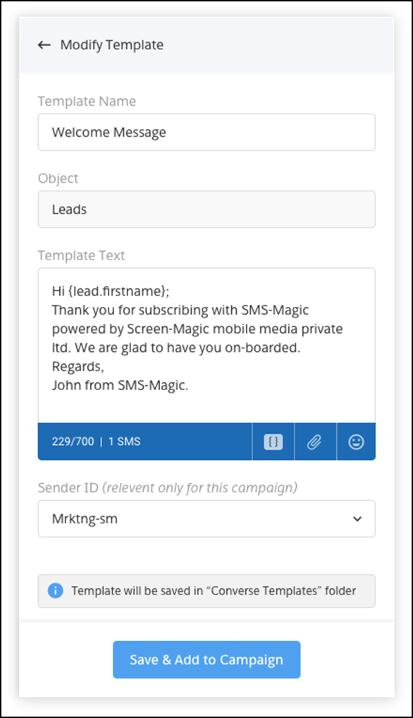The width and height of the screenshot is (413, 718).
Task: Edit the Template Name field Welcome Message
Action: [207, 133]
